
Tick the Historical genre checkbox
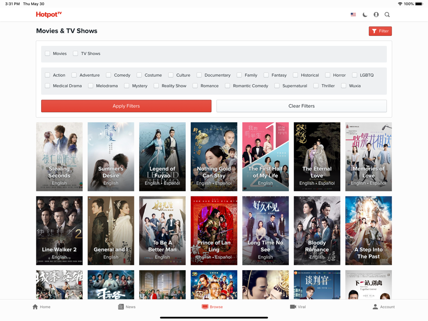coord(295,75)
